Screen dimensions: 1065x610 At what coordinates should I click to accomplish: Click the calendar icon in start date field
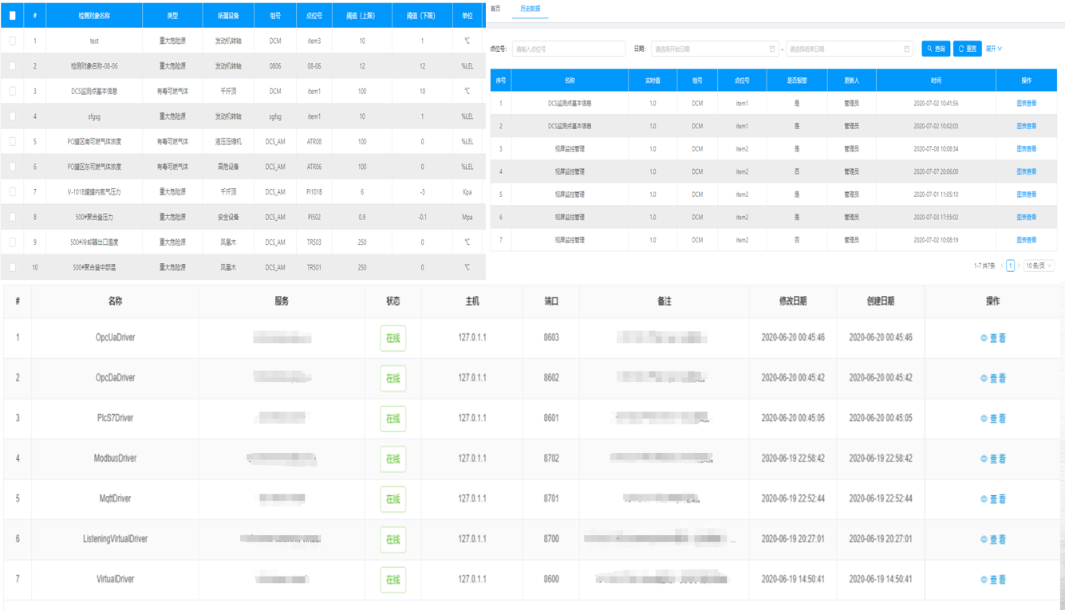771,49
